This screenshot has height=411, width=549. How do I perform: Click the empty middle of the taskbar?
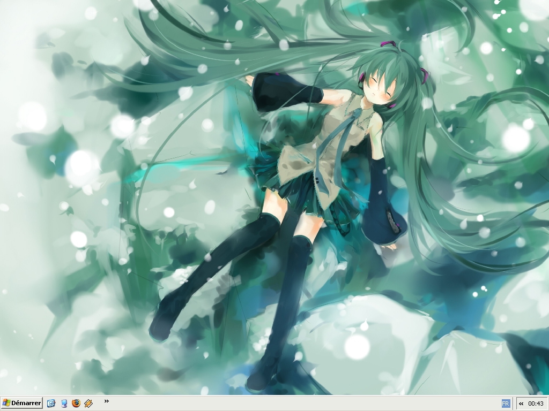pos(300,403)
